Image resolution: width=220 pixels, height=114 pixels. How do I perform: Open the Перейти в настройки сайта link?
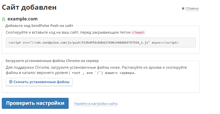tap(95, 104)
